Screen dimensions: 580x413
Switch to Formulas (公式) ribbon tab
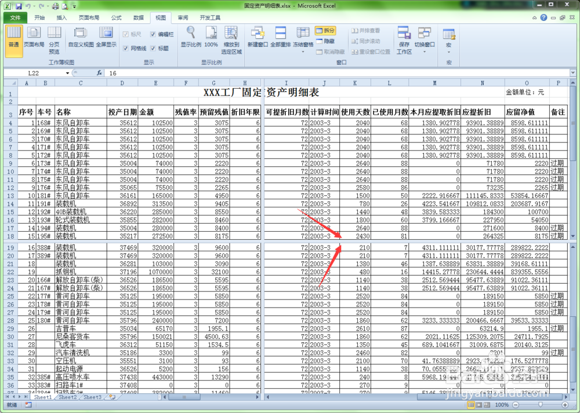click(116, 17)
